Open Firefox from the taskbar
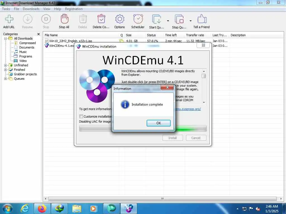Viewport: 286px width, 214px height. [42, 208]
